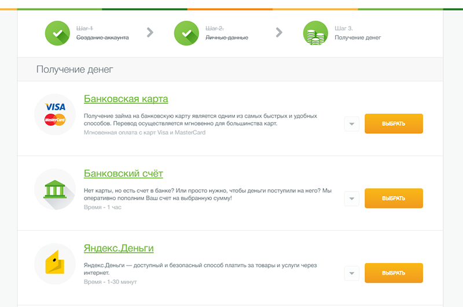Viewport: 463px width, 307px height.
Task: Click the Step 3 coins icon
Action: point(315,33)
